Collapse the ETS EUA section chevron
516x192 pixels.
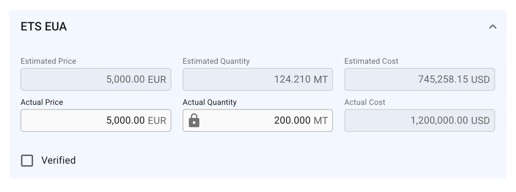[x=493, y=27]
